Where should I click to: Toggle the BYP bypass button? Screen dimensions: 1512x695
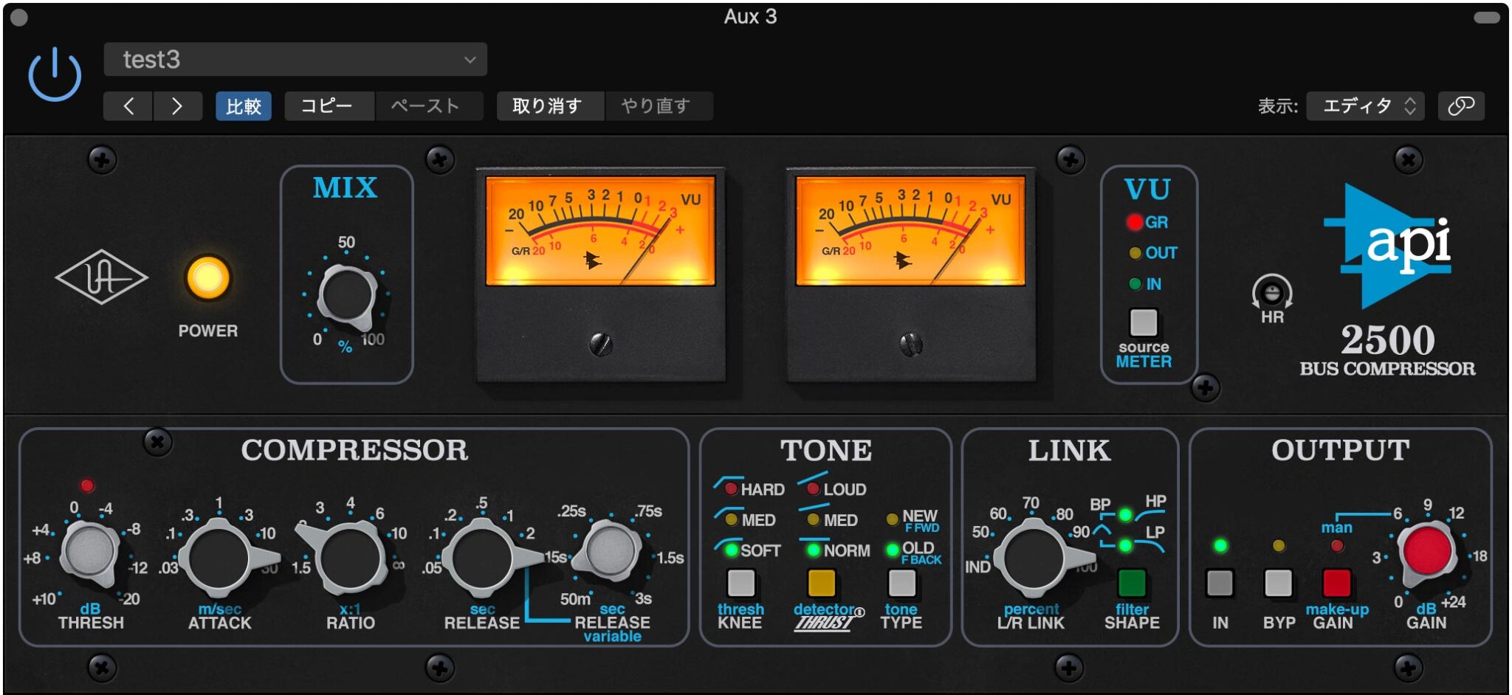(x=1278, y=584)
